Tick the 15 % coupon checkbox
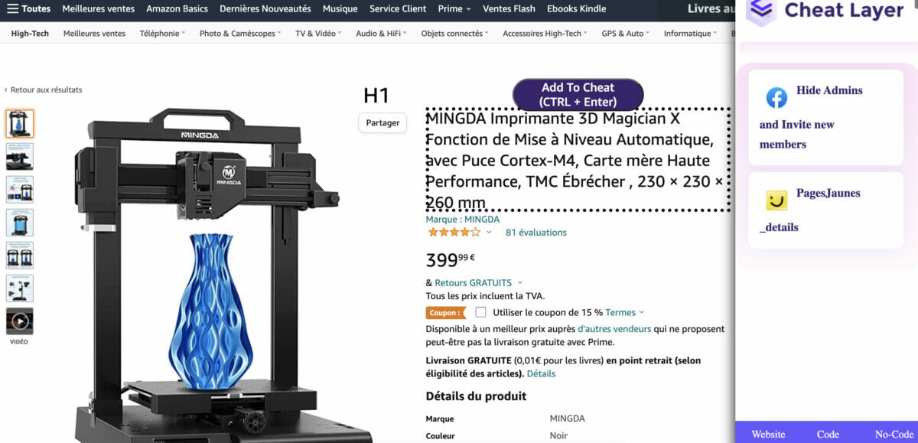Viewport: 918px width, 443px height. tap(480, 312)
